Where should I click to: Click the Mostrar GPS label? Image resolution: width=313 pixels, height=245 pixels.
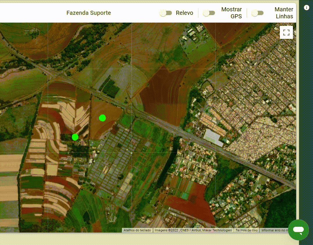pyautogui.click(x=232, y=13)
